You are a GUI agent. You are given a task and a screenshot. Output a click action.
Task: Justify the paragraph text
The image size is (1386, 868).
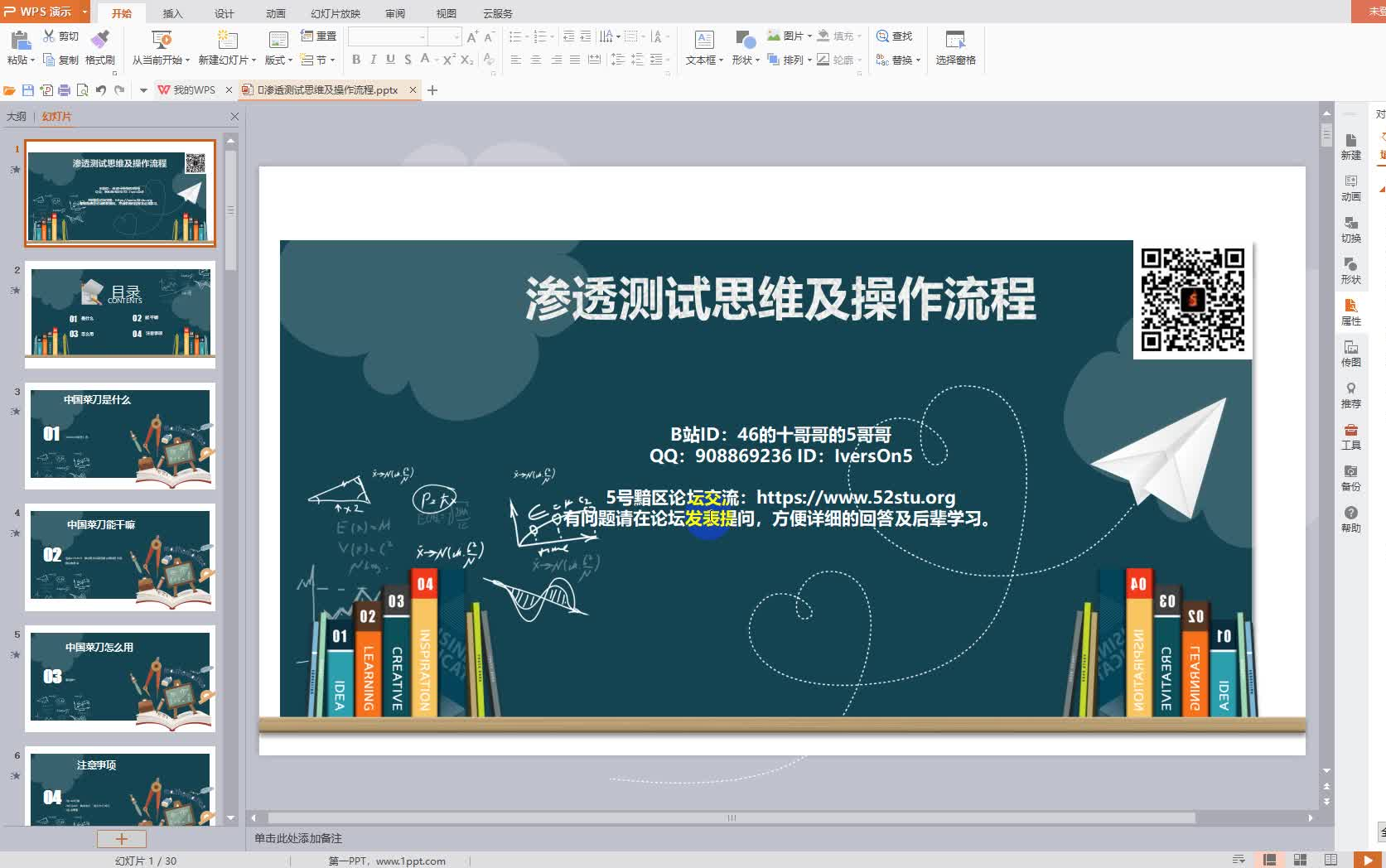tap(574, 60)
